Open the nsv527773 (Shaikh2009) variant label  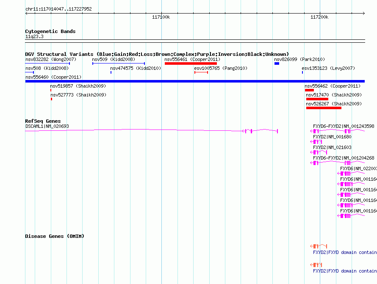[x=78, y=95]
